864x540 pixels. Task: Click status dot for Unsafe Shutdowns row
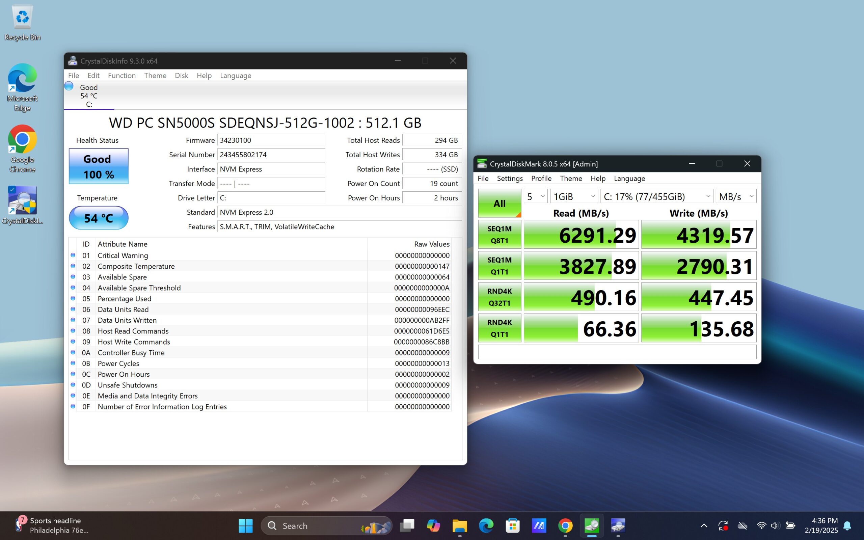point(73,385)
